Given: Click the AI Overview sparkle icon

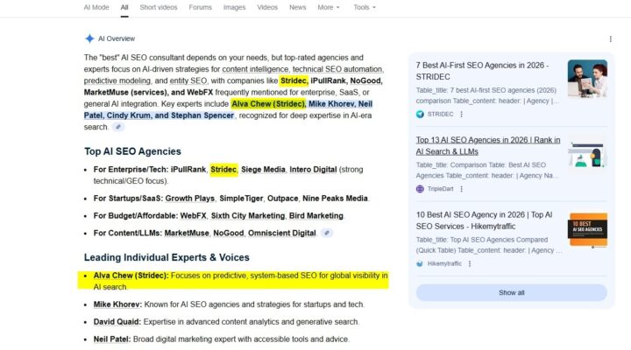Looking at the screenshot, I should [x=89, y=38].
